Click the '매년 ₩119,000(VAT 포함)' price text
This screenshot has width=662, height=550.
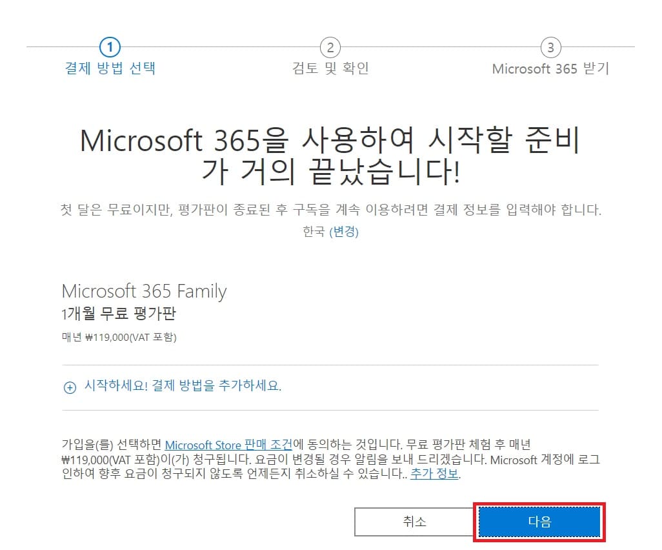pos(119,337)
